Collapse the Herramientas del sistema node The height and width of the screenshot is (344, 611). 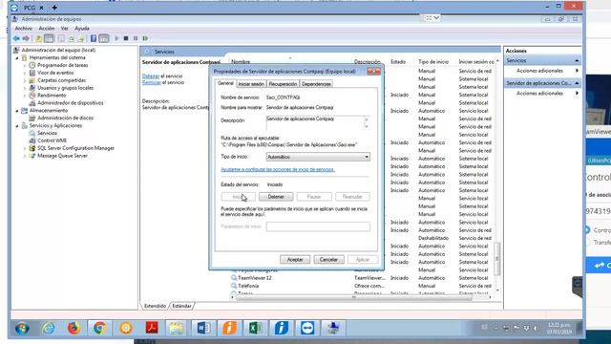tap(17, 57)
